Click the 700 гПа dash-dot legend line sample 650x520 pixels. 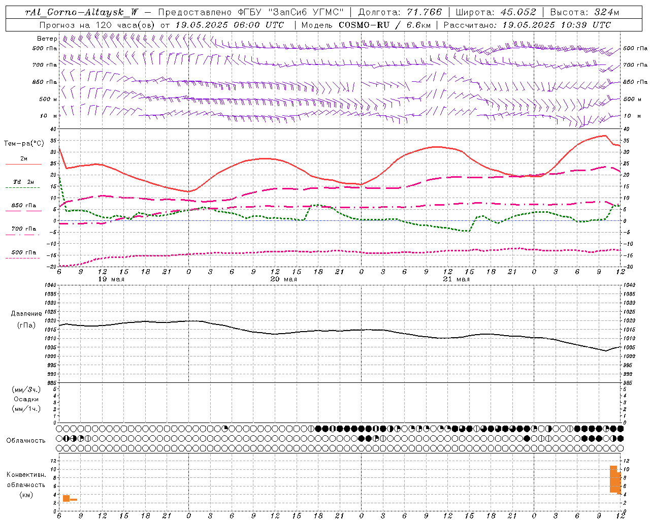pos(22,235)
